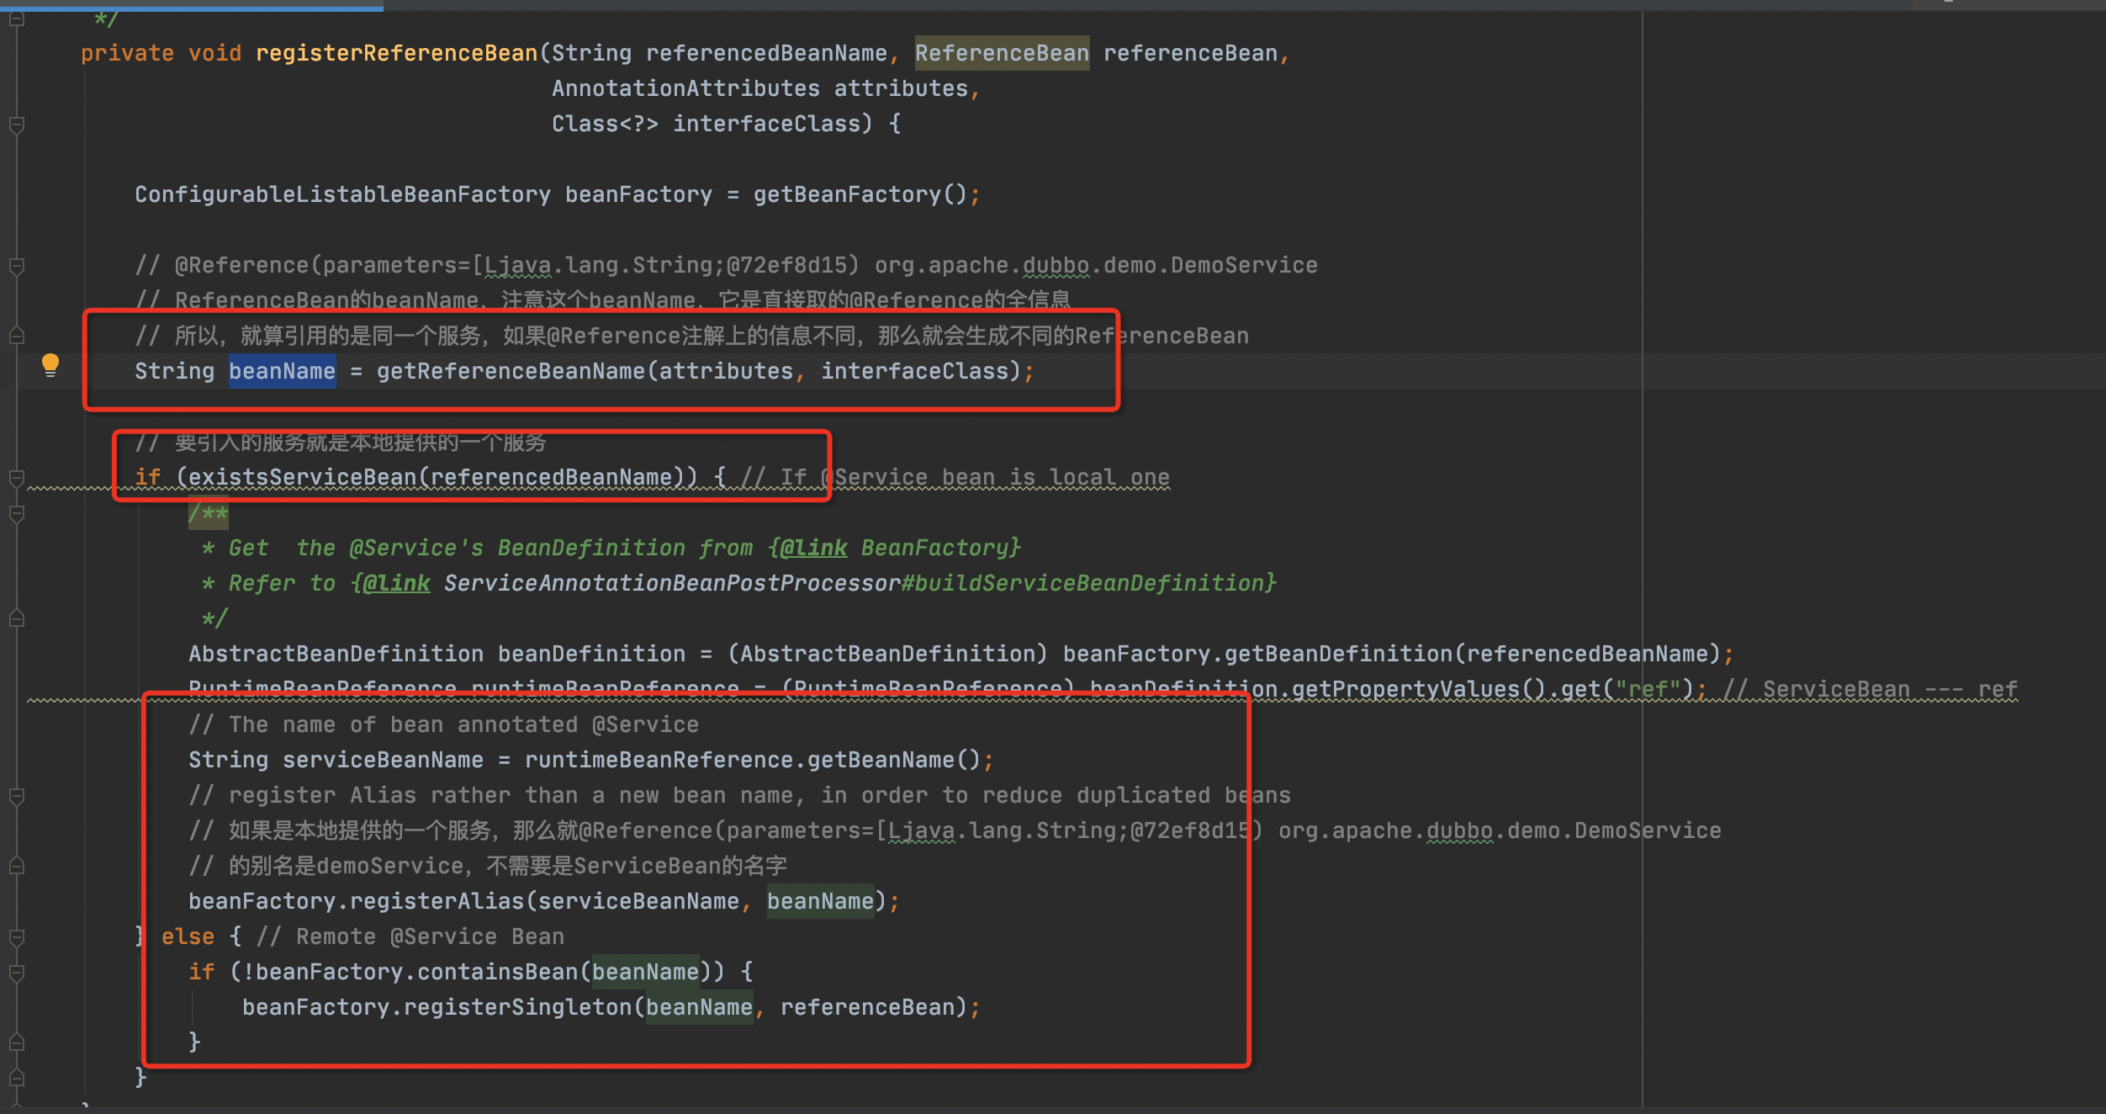
Task: Toggle the fold marker at the '// @Reference(parameters=' comment line
Action: (x=16, y=266)
